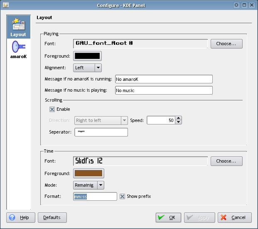
Task: Pick the brown Time foreground color
Action: point(88,173)
